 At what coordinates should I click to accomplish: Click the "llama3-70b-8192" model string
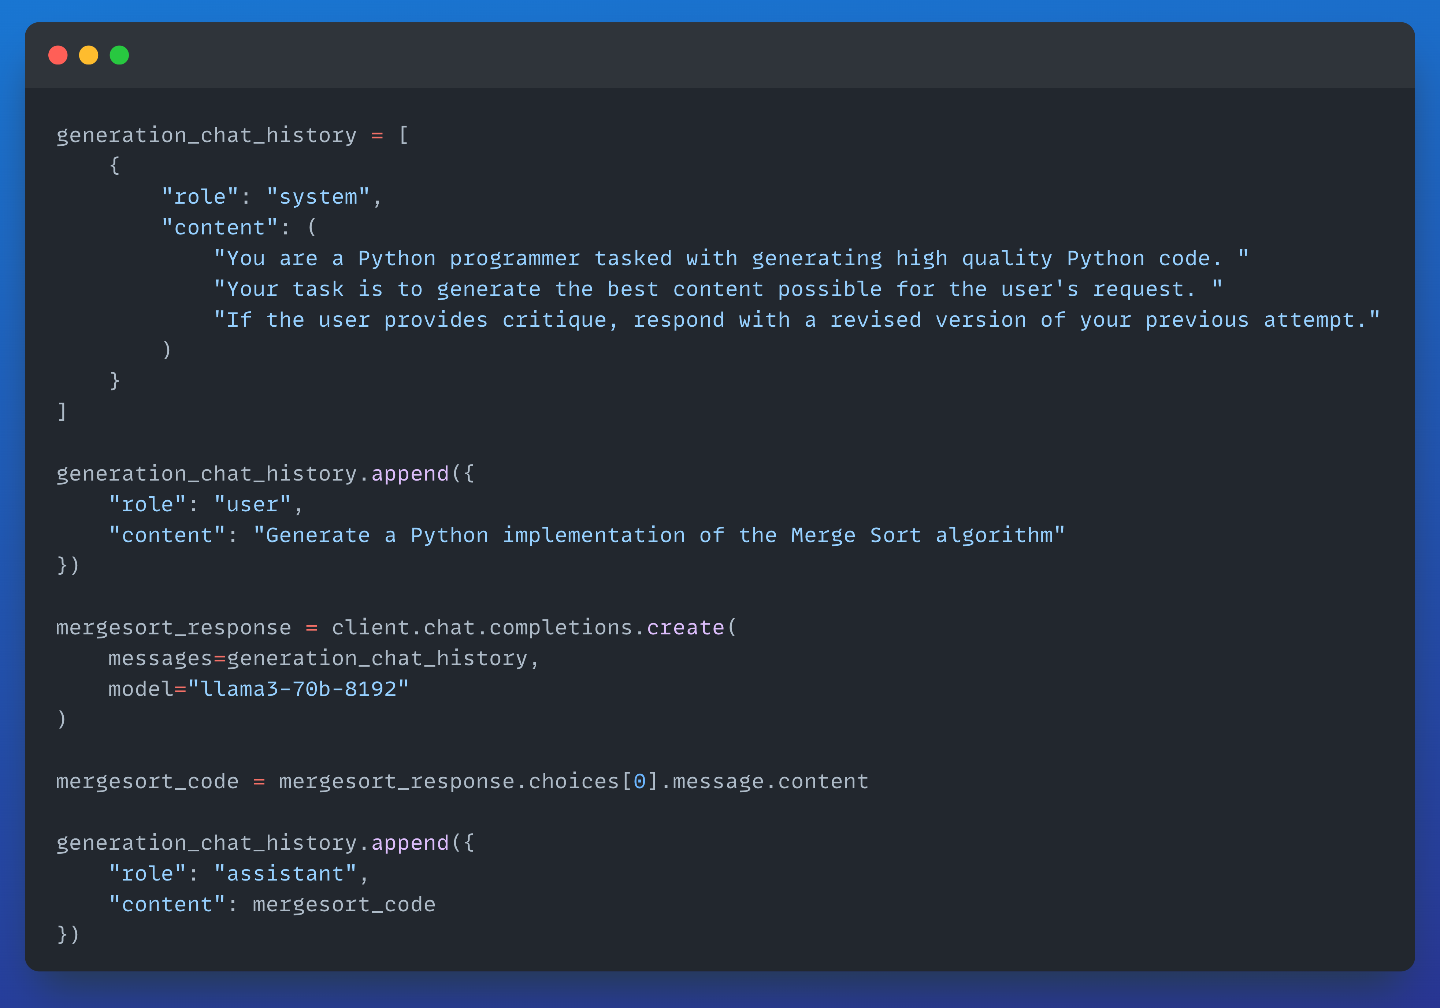[298, 689]
